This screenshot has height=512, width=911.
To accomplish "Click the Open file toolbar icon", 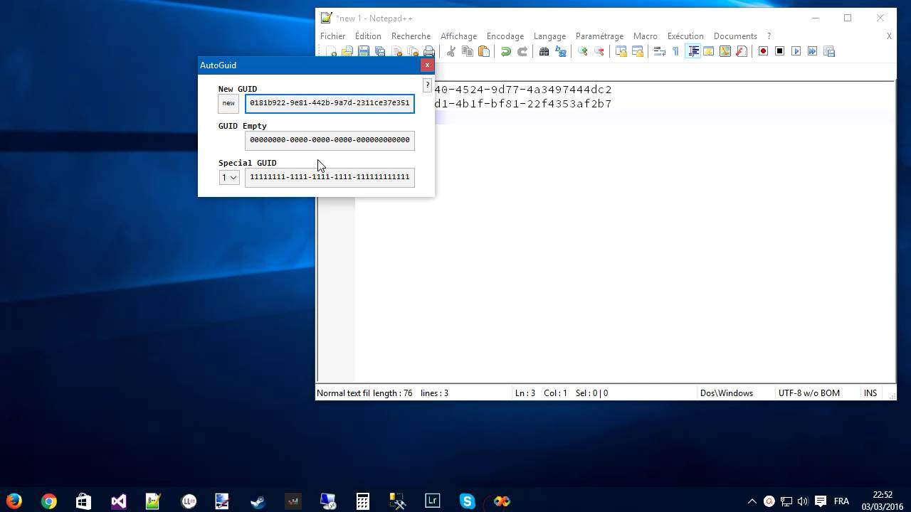I will click(347, 51).
